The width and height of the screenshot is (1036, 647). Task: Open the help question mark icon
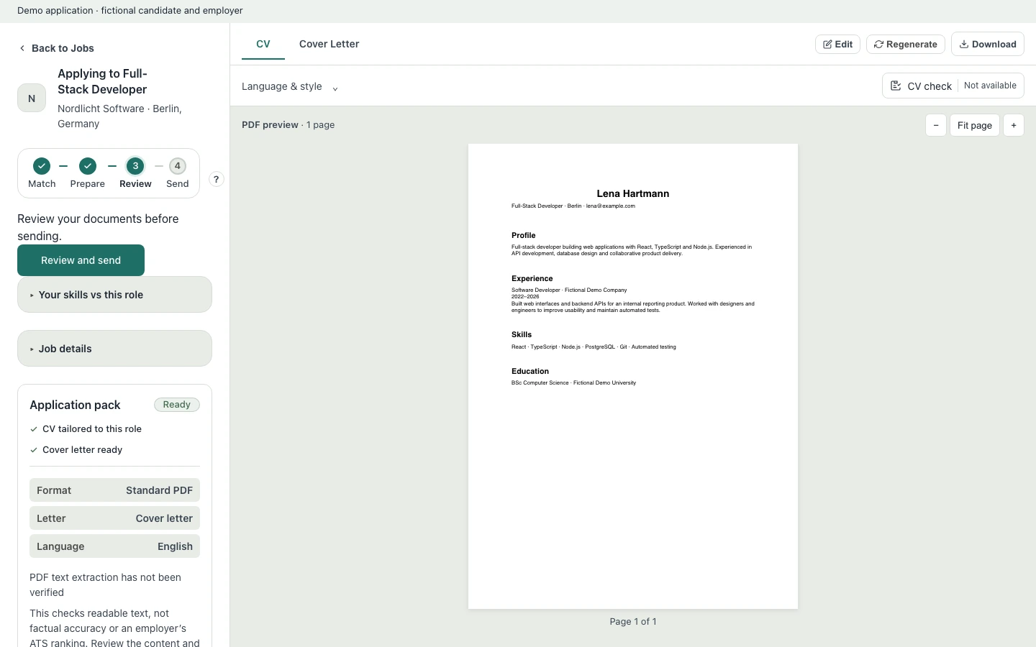click(216, 179)
